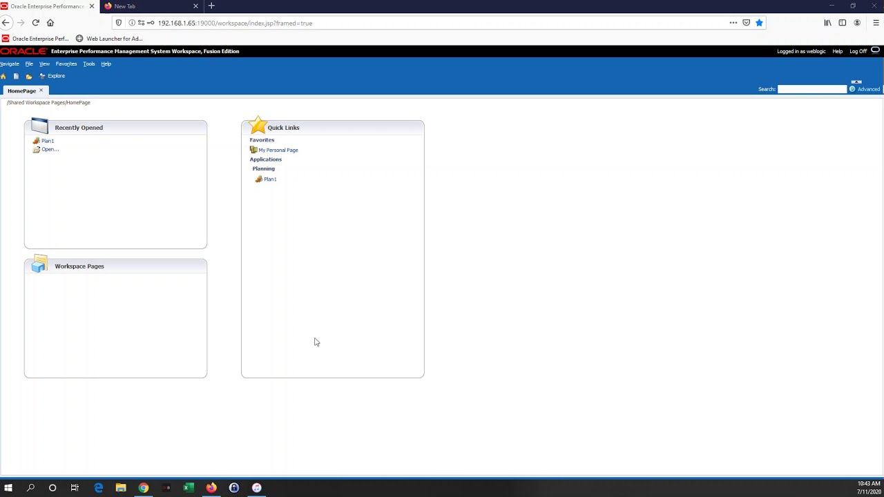The height and width of the screenshot is (497, 884).
Task: Click the Quick Links star icon
Action: (258, 125)
